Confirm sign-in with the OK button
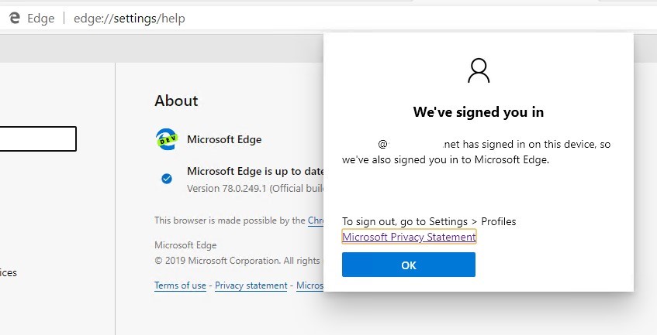The image size is (657, 335). (x=409, y=265)
